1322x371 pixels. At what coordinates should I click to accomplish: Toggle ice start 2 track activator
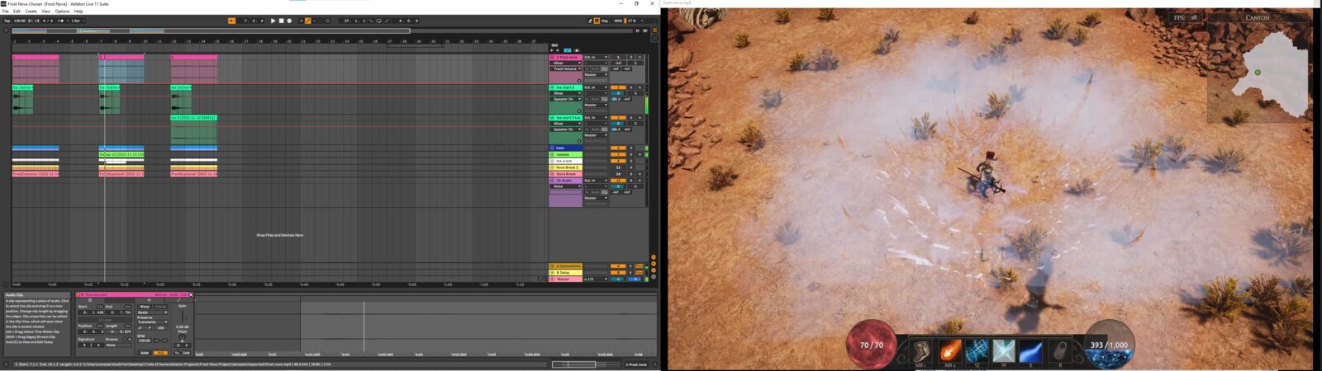(617, 87)
